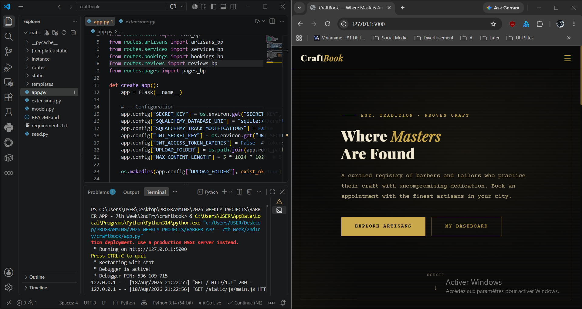582x309 pixels.
Task: Open Manage gear menu in VS Code
Action: 8,287
